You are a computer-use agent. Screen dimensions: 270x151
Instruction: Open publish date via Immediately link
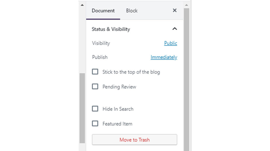(x=164, y=57)
